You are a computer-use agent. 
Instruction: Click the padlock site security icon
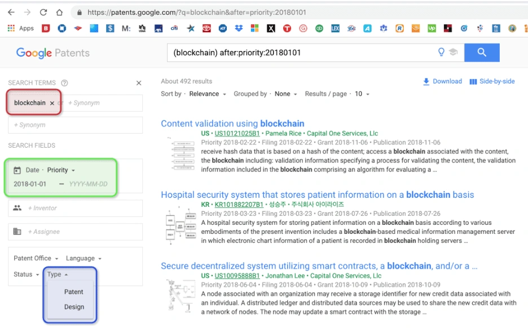click(x=80, y=12)
